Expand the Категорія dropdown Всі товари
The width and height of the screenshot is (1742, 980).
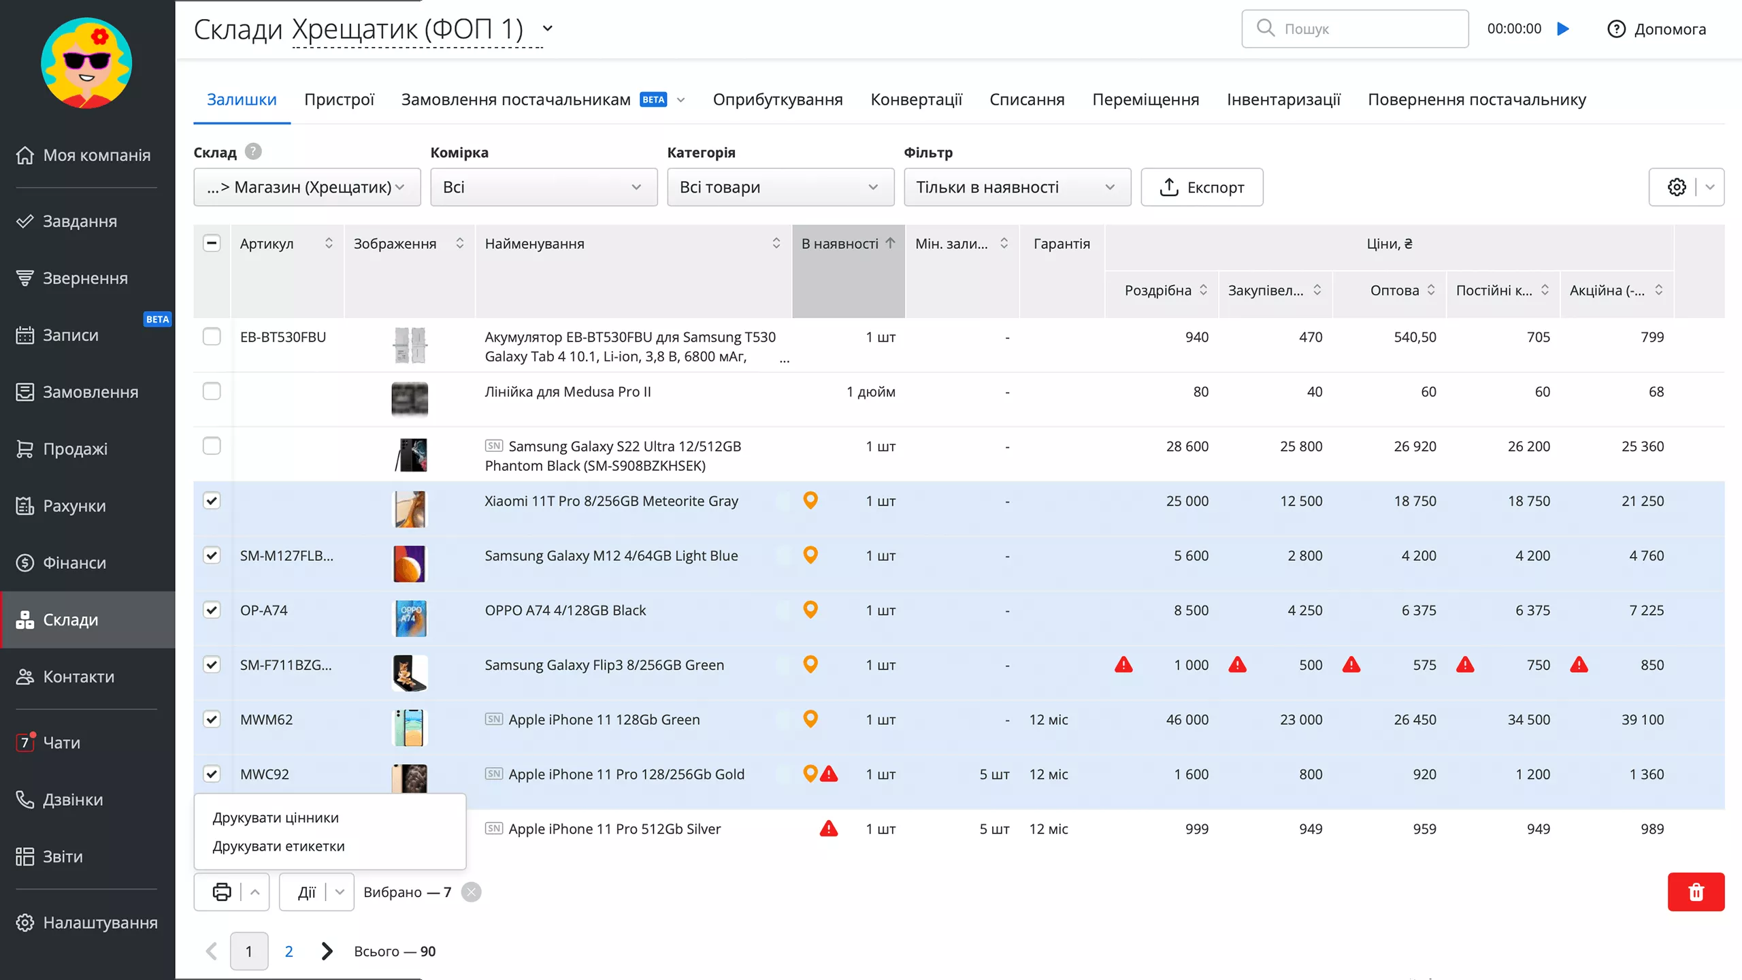tap(780, 187)
